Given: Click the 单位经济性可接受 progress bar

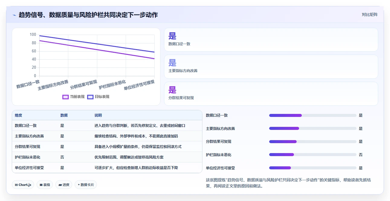Looking at the screenshot, I should tap(313, 168).
